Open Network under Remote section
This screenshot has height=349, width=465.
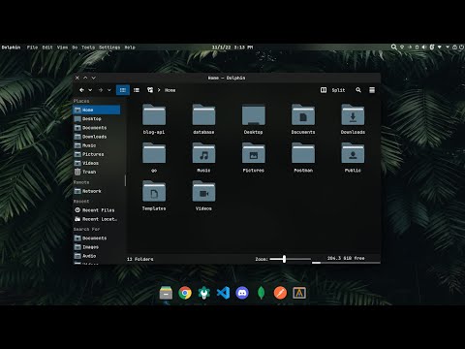point(97,191)
